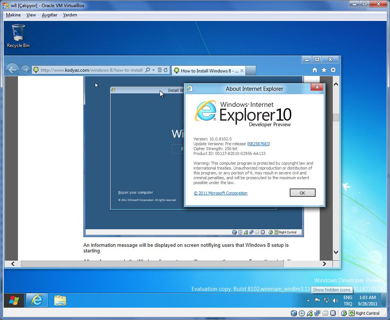The width and height of the screenshot is (390, 320).
Task: Show hidden icons in the notification area
Action: pos(308,300)
